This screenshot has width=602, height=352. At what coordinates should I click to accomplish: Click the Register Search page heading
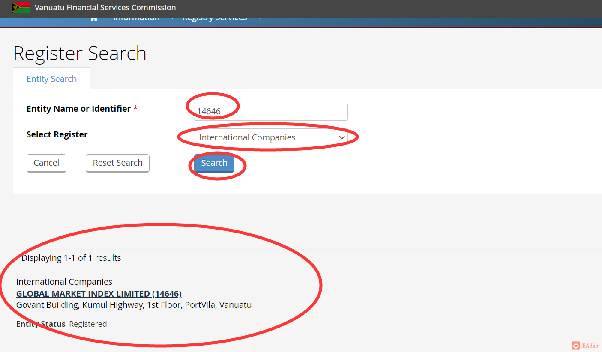tap(80, 53)
